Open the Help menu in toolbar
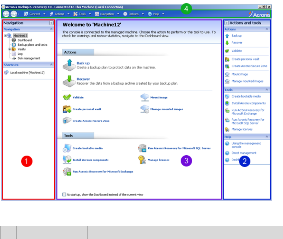Image resolution: width=283 pixels, height=239 pixels. click(x=156, y=14)
